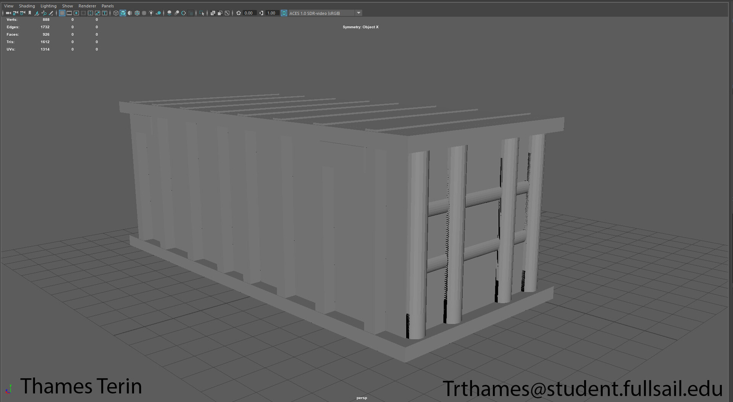Click the view axis indicator in the corner
Image resolution: width=733 pixels, height=402 pixels.
click(x=8, y=389)
